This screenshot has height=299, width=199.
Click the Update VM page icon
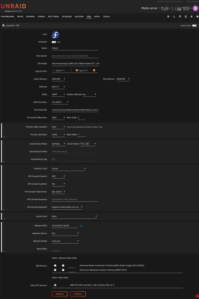(x=4, y=26)
